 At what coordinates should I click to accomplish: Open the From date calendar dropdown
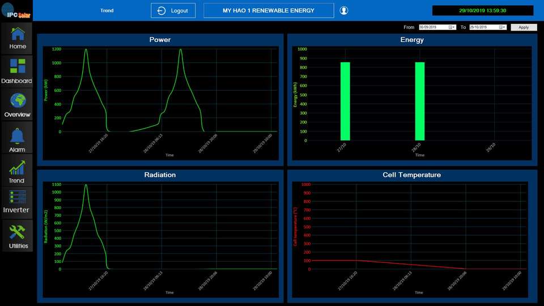click(452, 27)
